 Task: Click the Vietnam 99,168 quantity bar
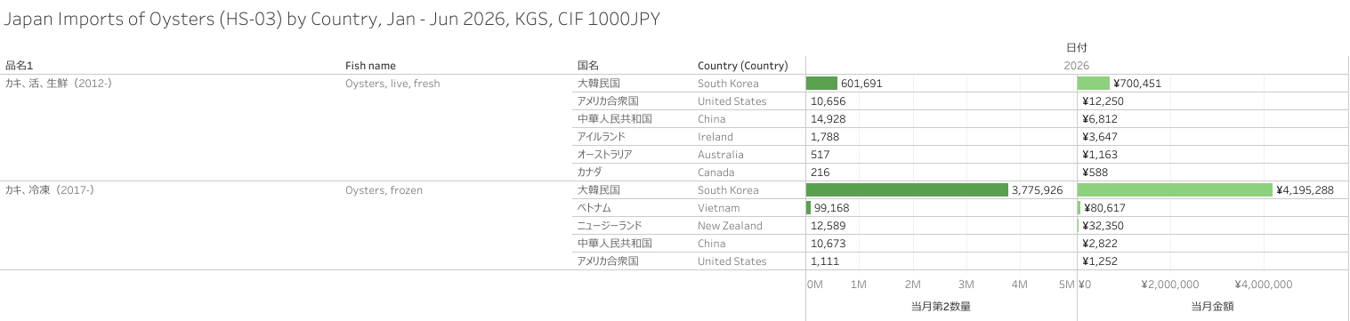click(x=808, y=208)
